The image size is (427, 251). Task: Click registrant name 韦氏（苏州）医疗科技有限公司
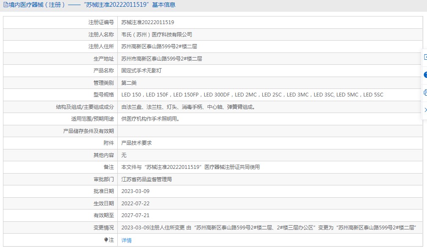[x=157, y=35]
